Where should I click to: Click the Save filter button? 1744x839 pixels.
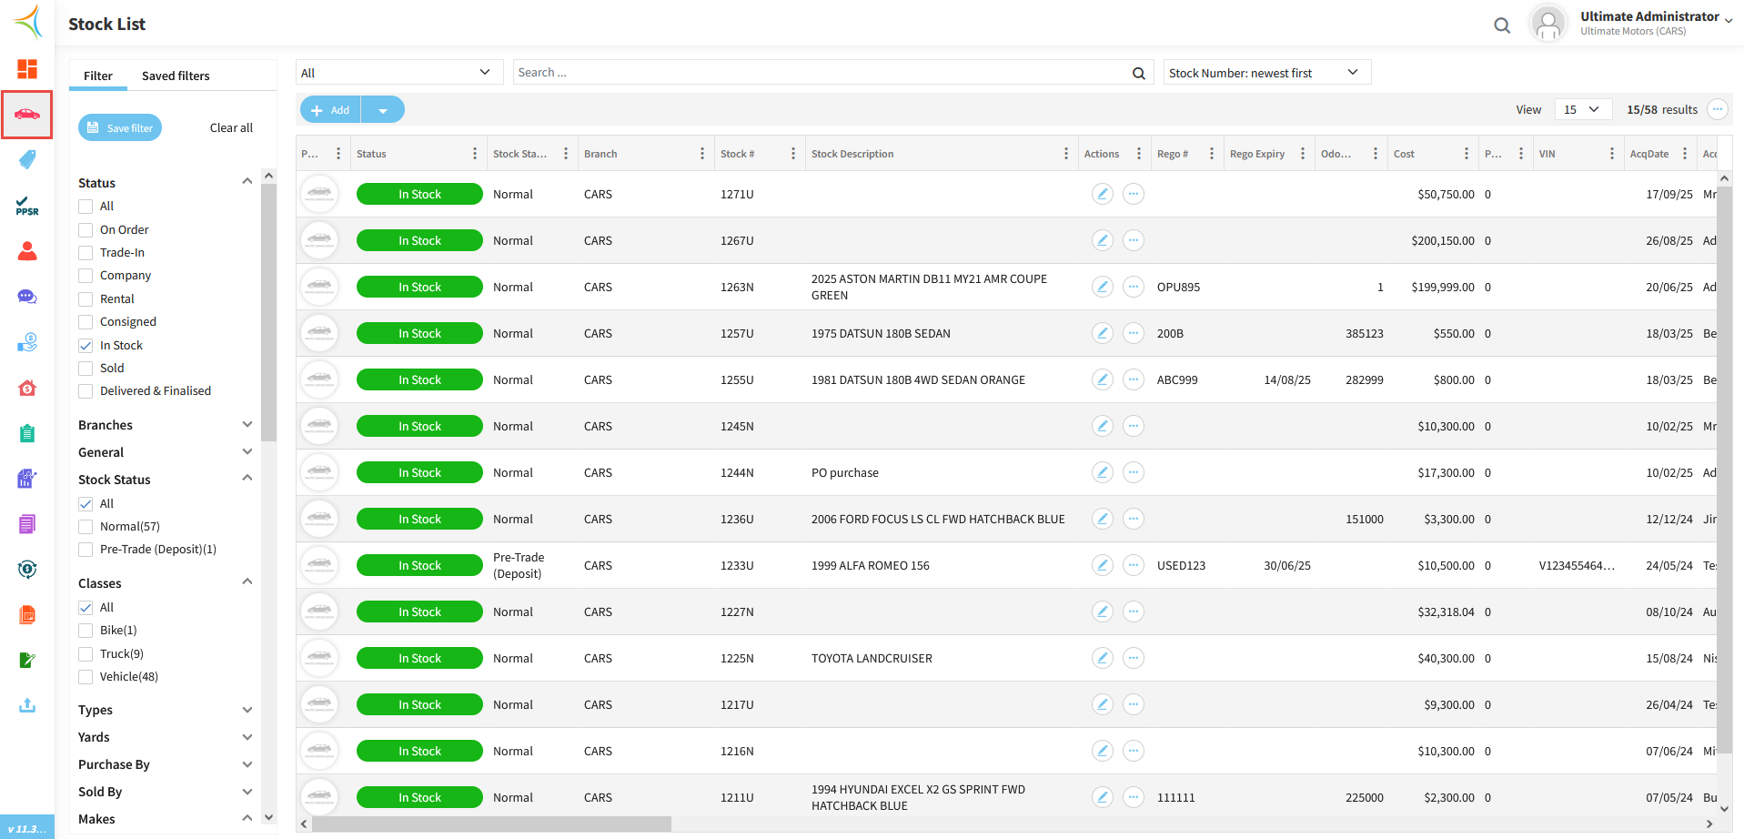coord(120,128)
